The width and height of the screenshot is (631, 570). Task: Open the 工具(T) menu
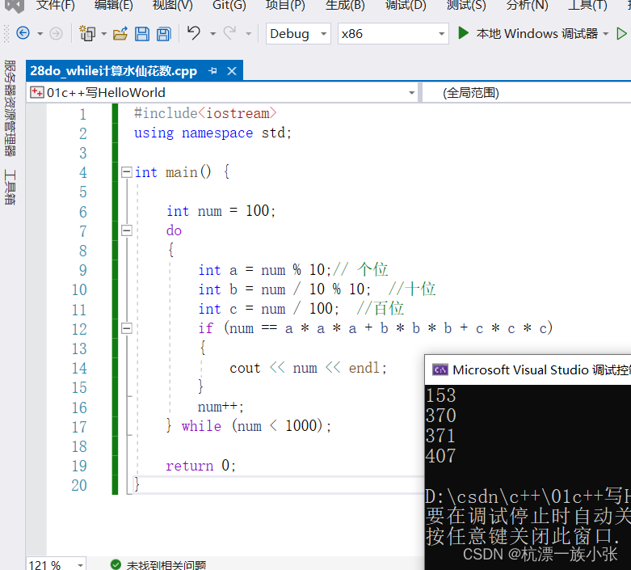[587, 5]
